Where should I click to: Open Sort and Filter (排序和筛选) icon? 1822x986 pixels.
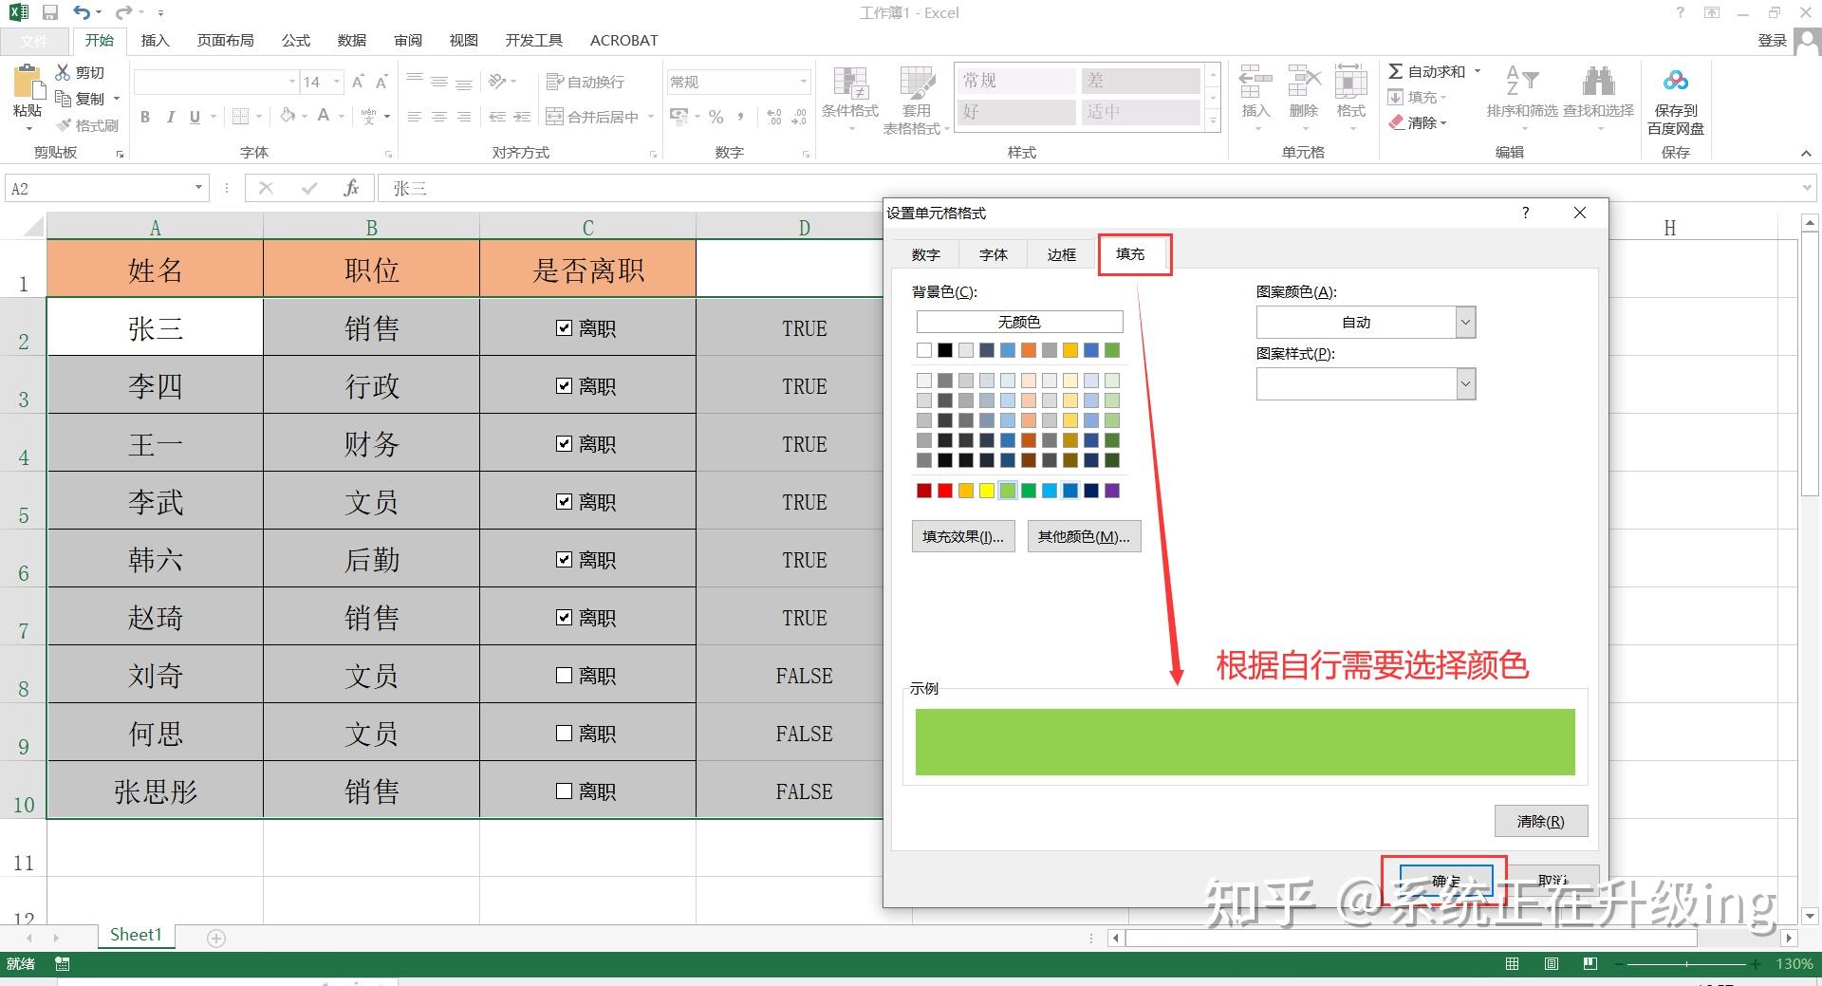(x=1522, y=82)
